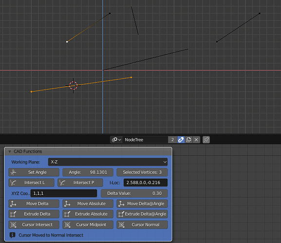The image size is (281, 243).
Task: Toggle fake user link icon on NodeTree
Action: point(181,139)
